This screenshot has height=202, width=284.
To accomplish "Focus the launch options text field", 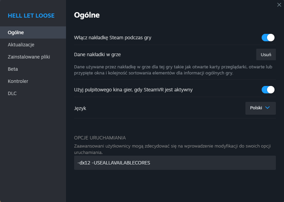I will 175,163.
